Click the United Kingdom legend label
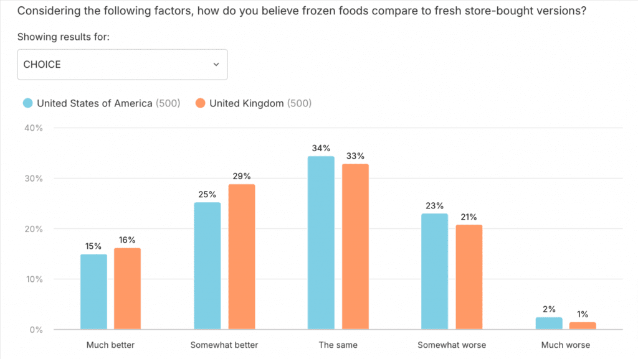638x359 pixels. 246,103
